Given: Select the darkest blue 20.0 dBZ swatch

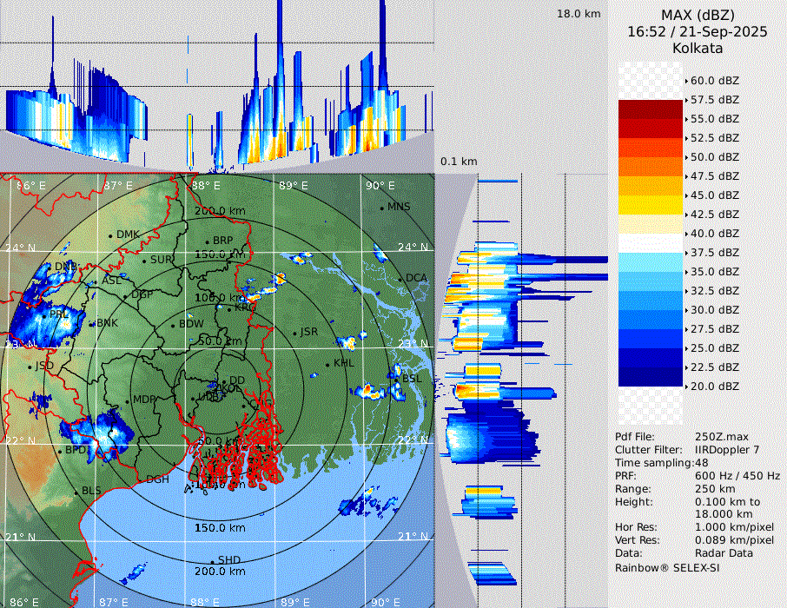Looking at the screenshot, I should point(651,377).
